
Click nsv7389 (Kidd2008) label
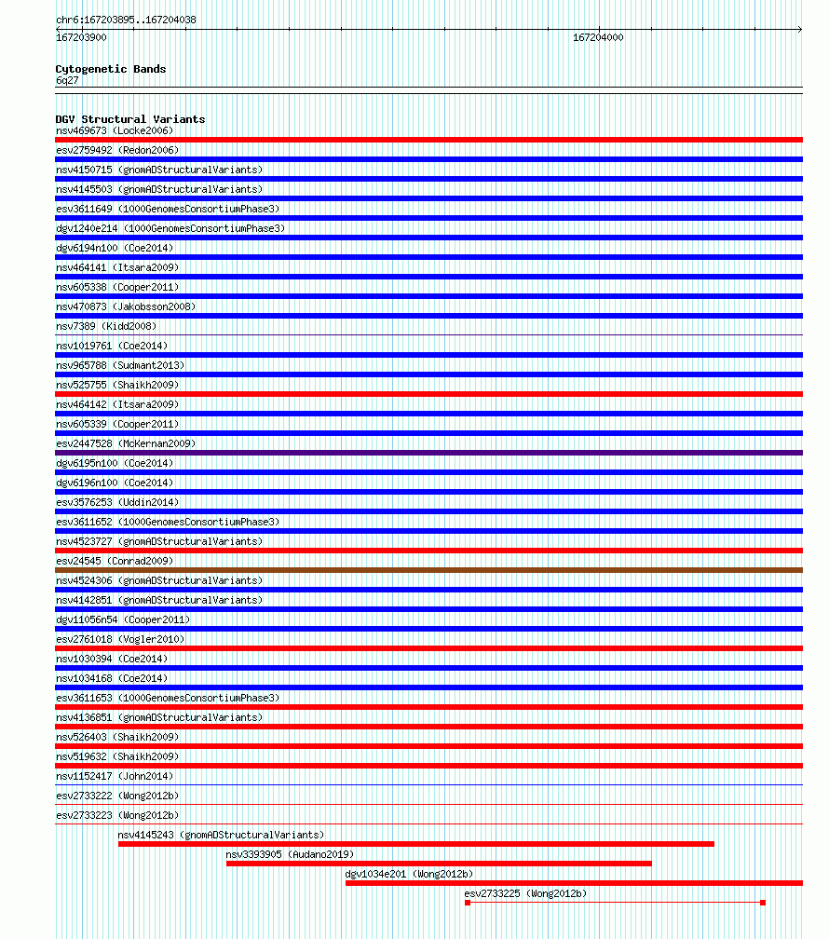pyautogui.click(x=106, y=326)
